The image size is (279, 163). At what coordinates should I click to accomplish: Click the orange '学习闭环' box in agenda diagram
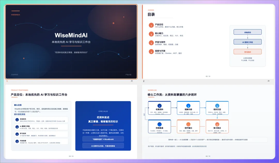(247, 52)
